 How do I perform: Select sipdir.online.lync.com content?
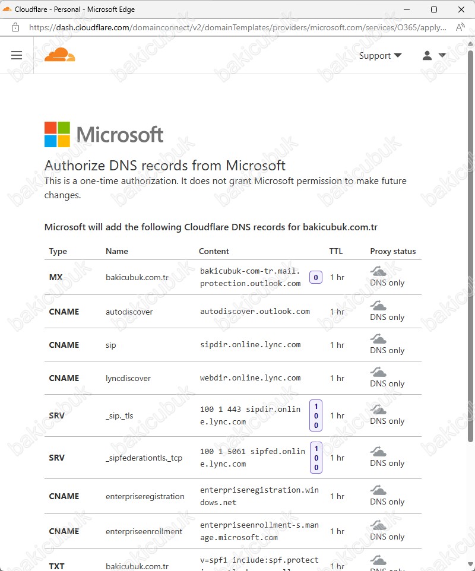point(250,345)
